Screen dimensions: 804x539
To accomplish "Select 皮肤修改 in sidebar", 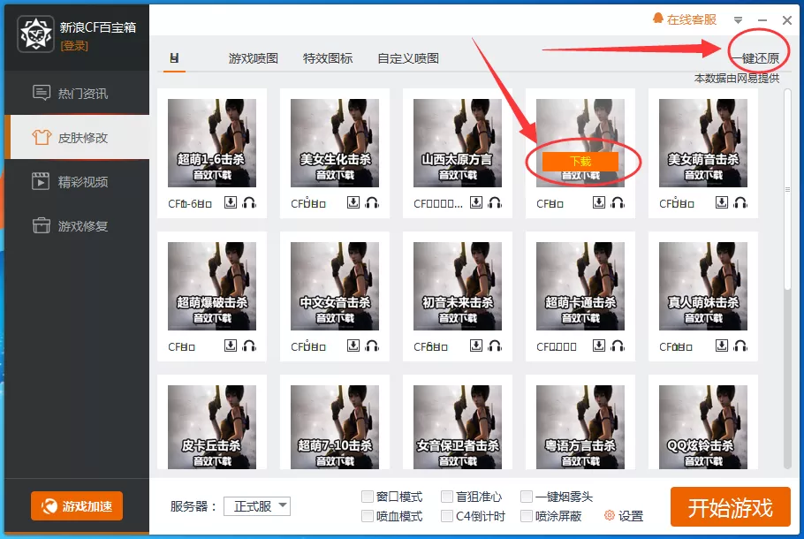I will tap(77, 137).
